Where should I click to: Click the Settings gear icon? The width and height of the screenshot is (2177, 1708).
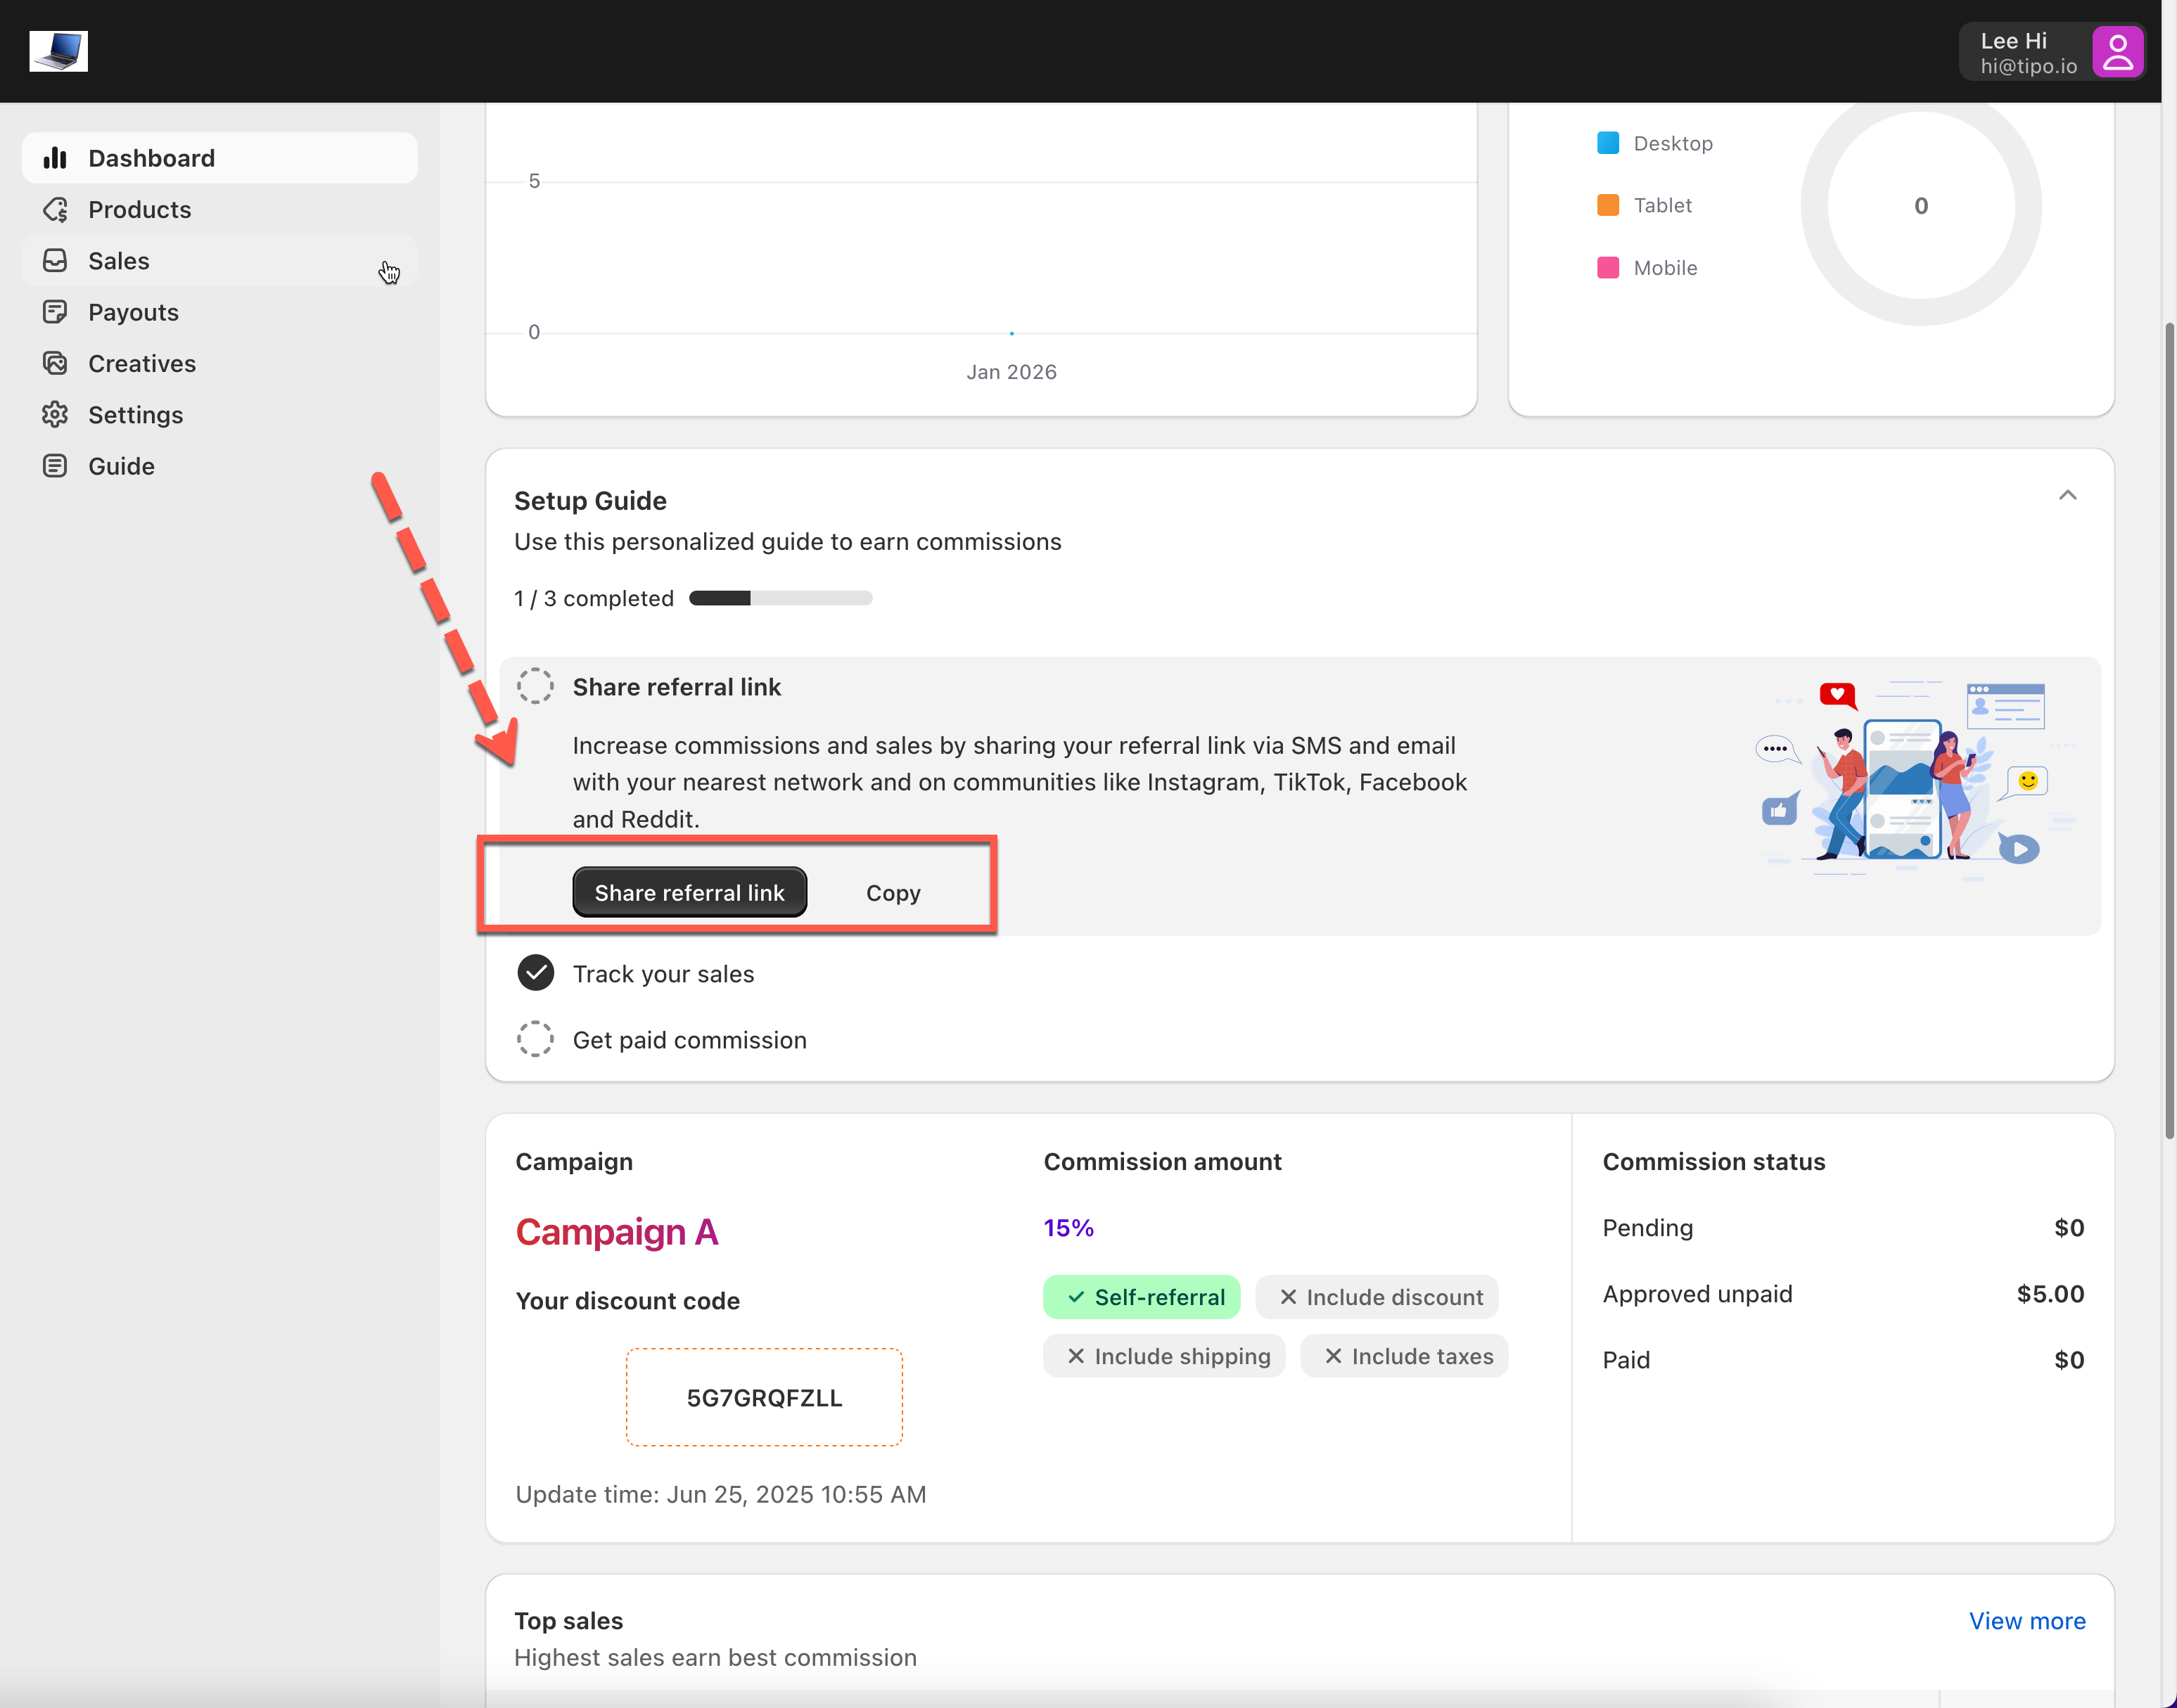(55, 414)
